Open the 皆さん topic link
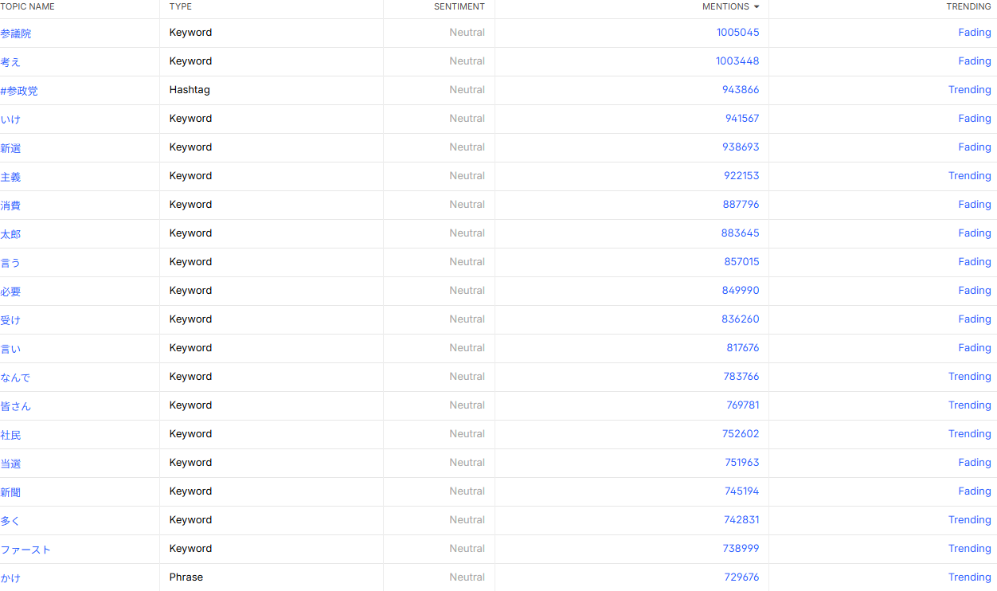The image size is (997, 591). pos(16,406)
